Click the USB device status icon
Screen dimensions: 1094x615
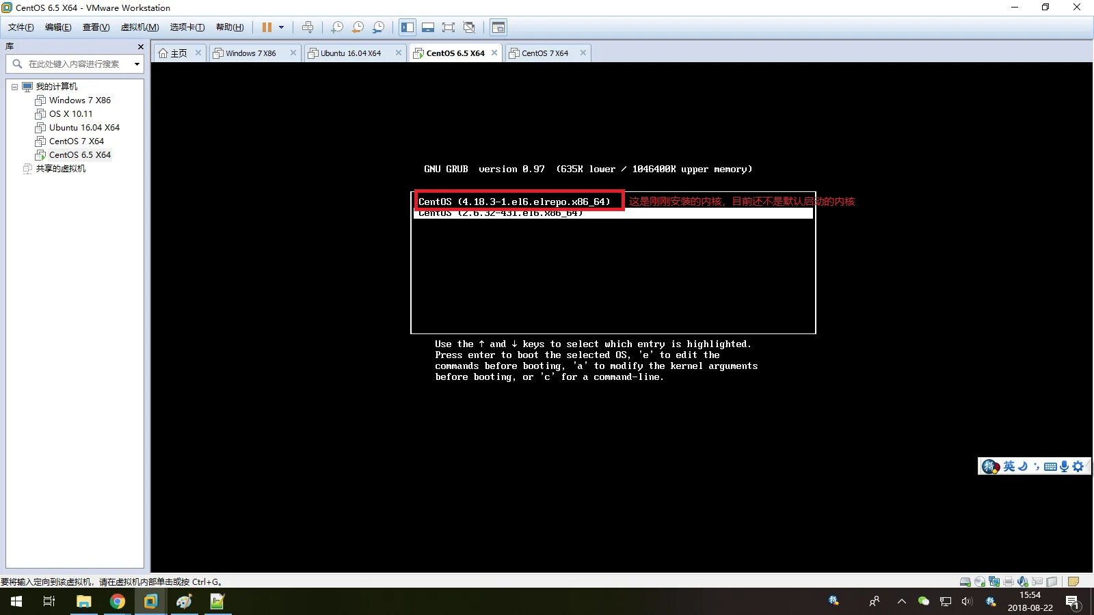(1037, 582)
